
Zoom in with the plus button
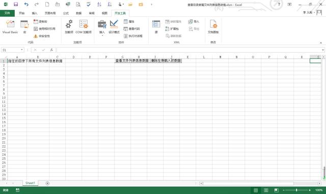[x=310, y=190]
